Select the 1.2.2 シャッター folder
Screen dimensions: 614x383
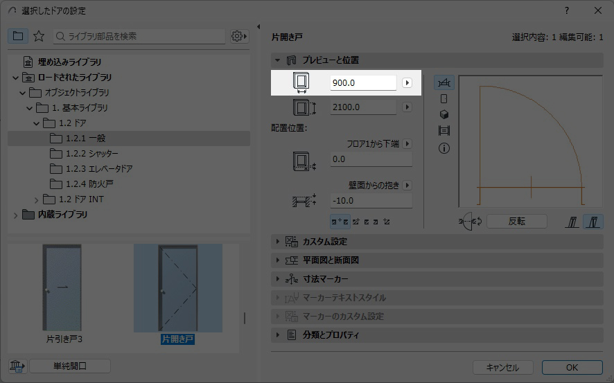click(91, 154)
